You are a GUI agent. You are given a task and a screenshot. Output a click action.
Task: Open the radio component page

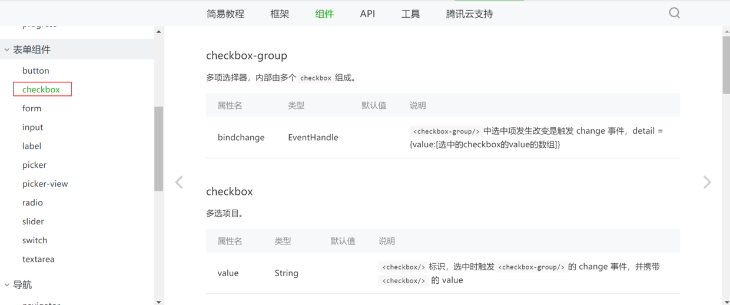point(32,203)
